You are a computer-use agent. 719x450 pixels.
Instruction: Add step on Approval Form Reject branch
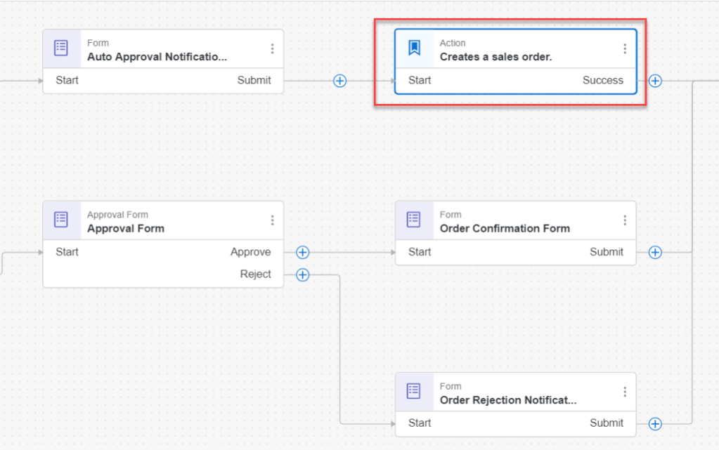click(303, 274)
